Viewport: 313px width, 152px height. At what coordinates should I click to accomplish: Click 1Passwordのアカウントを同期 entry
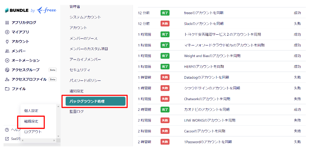(208, 142)
